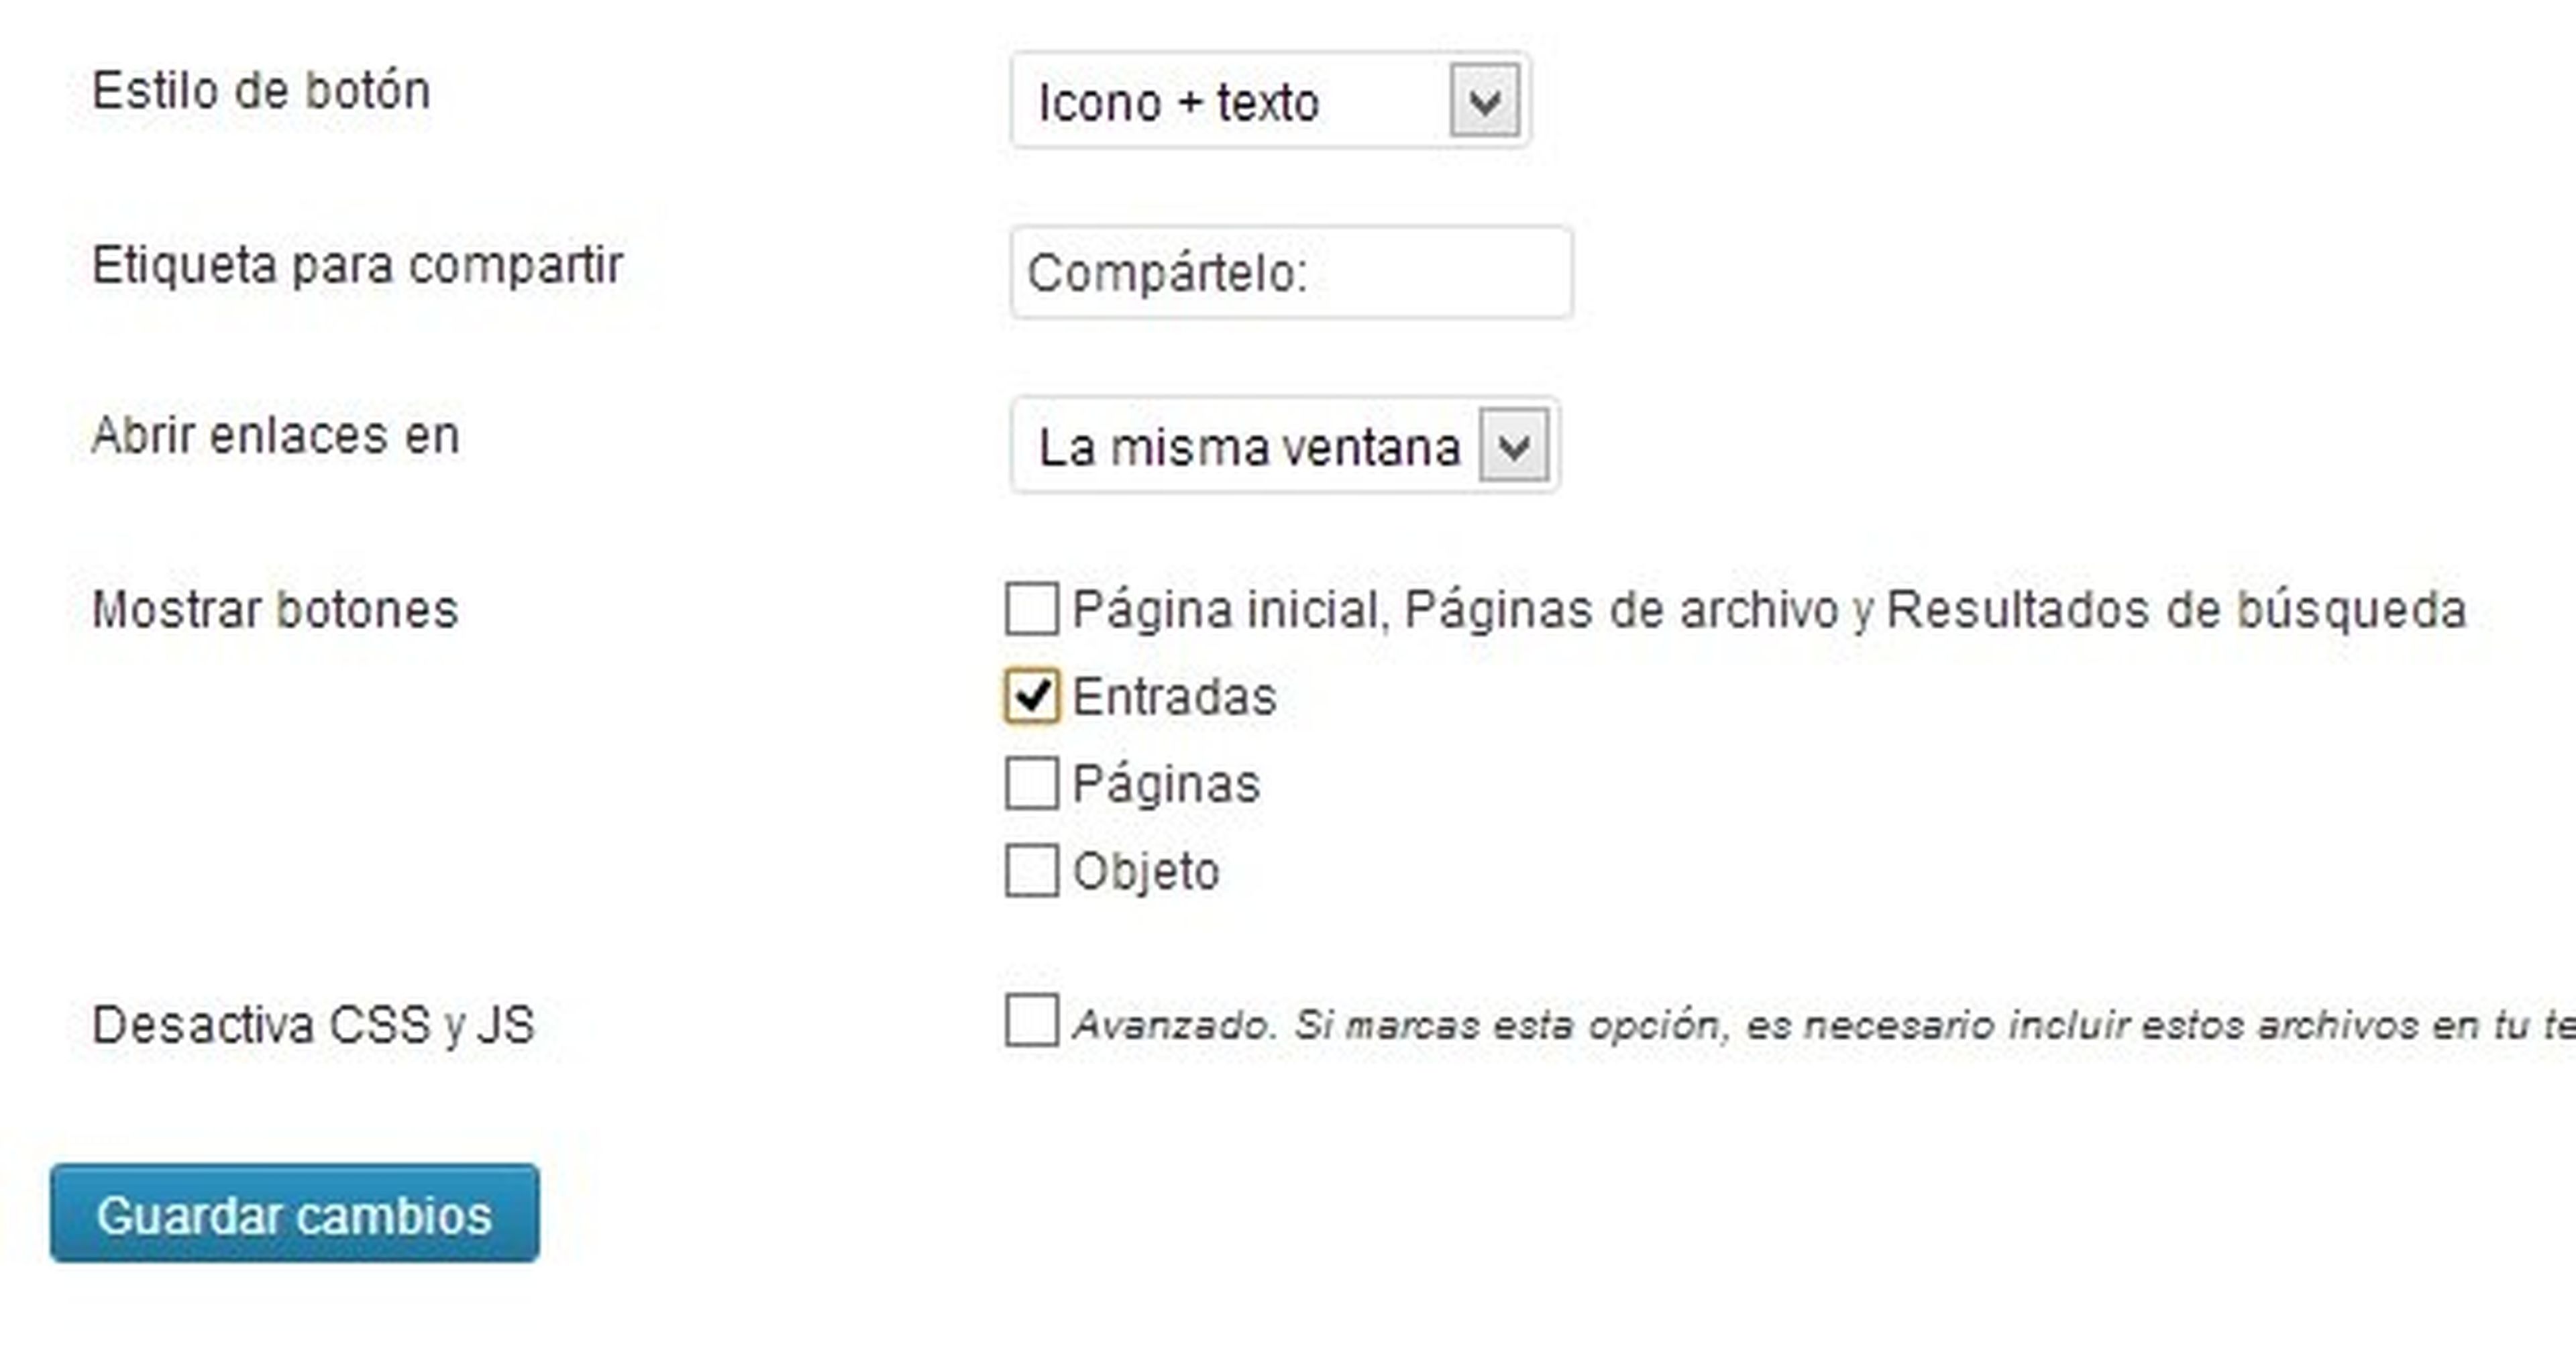Uncheck the Entradas checkbox
Viewport: 2576px width, 1346px height.
(1031, 696)
